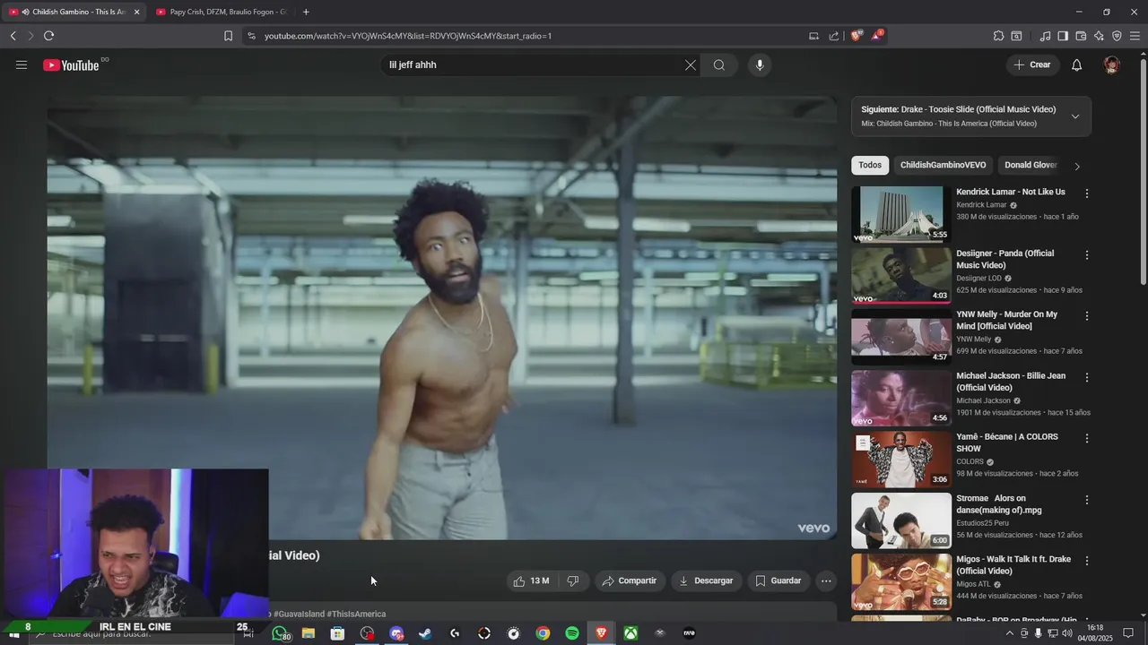Close the Childish Gambino tab
This screenshot has width=1148, height=645.
click(x=136, y=12)
